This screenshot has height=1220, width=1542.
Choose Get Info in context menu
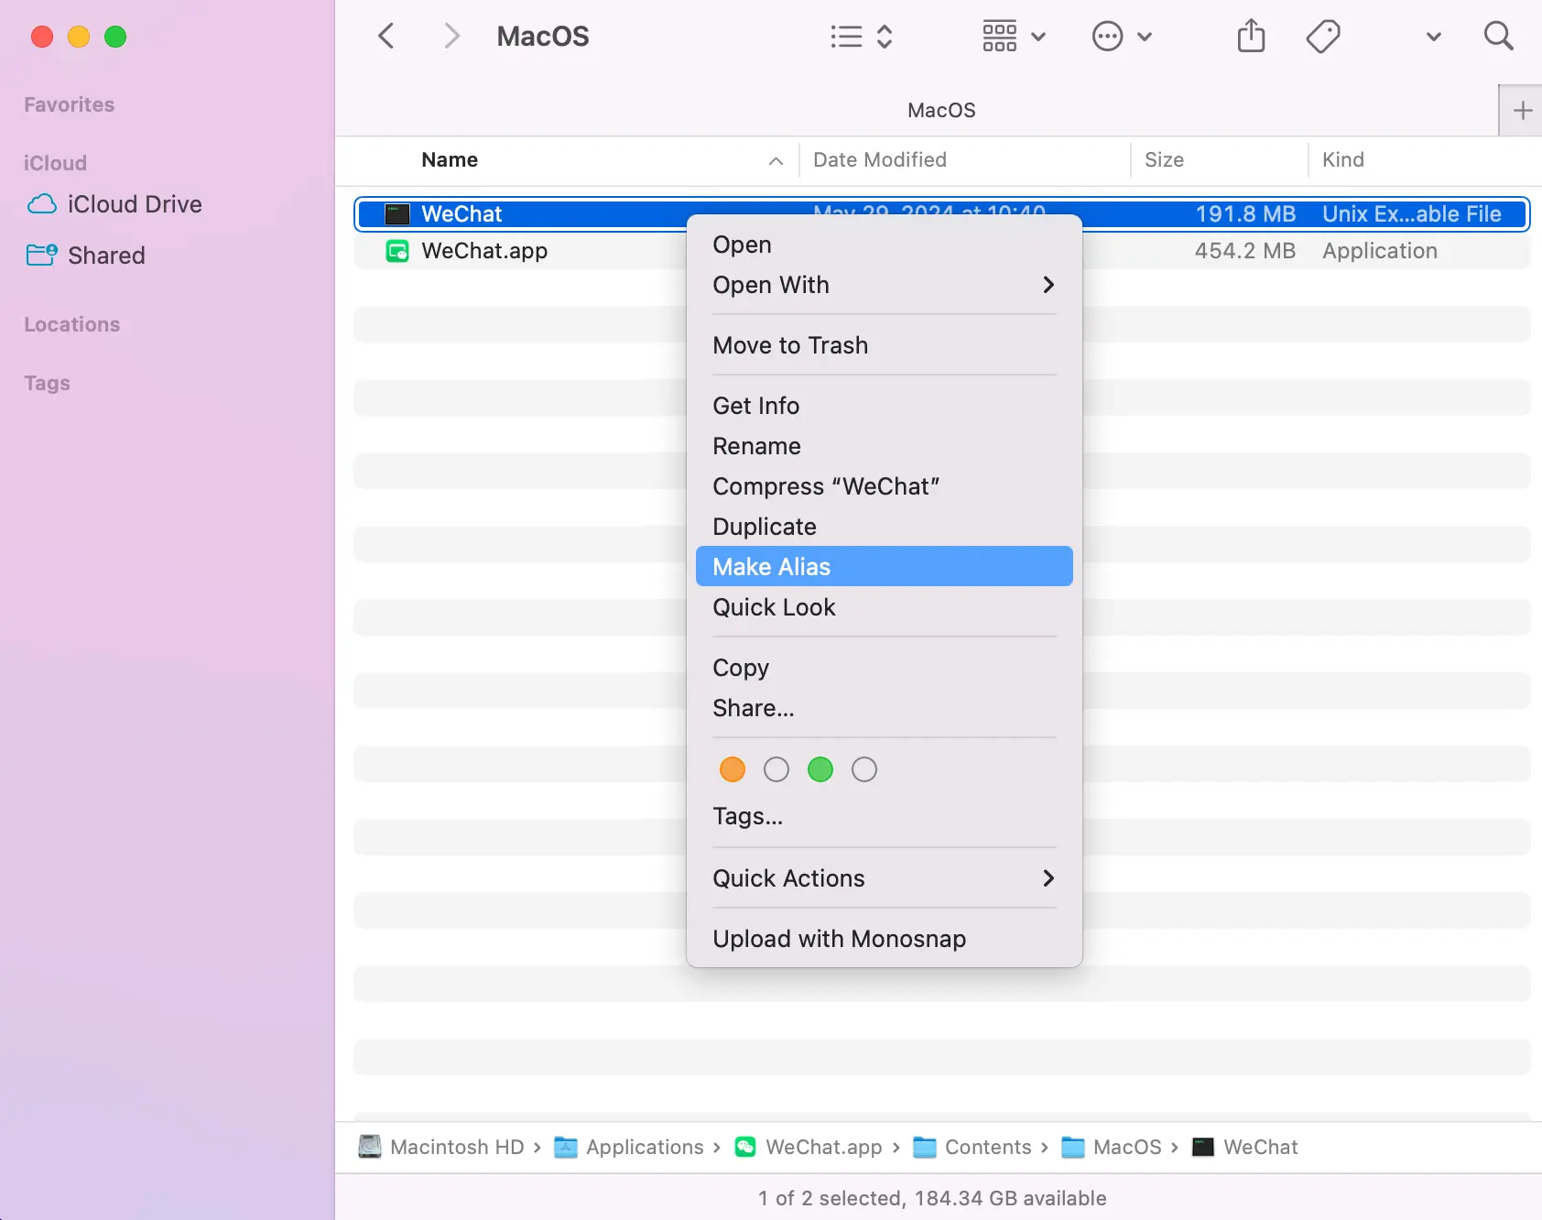click(x=885, y=406)
